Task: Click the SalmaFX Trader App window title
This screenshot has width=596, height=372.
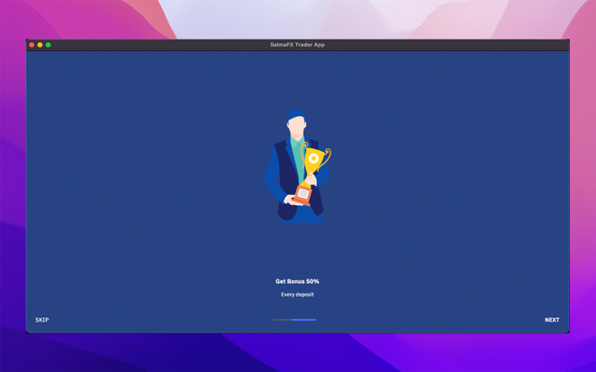Action: (x=297, y=45)
